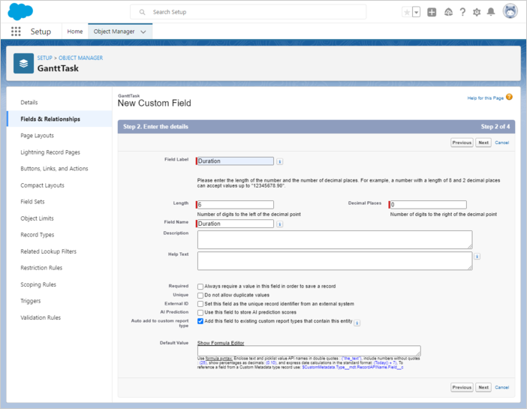
Task: Click into the Description text area
Action: [x=335, y=239]
